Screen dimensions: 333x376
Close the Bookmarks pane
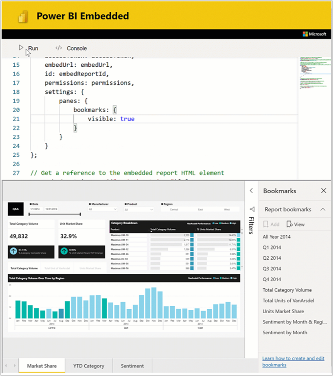pos(323,191)
